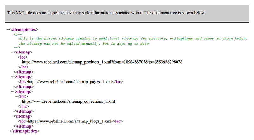Click the sitemap_collections_1.xml URL text
Image resolution: width=254 pixels, height=140 pixels.
(68, 101)
